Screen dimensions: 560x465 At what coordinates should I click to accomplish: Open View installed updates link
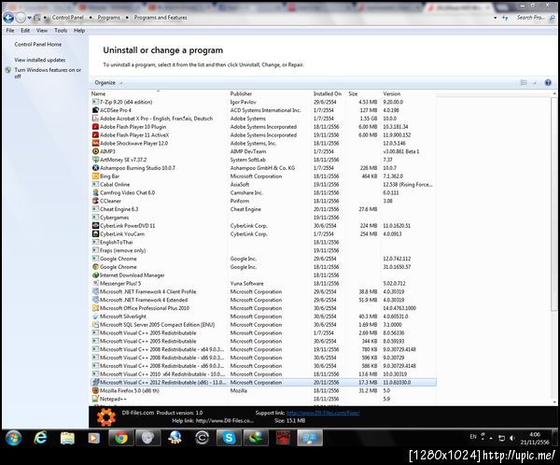pyautogui.click(x=39, y=60)
